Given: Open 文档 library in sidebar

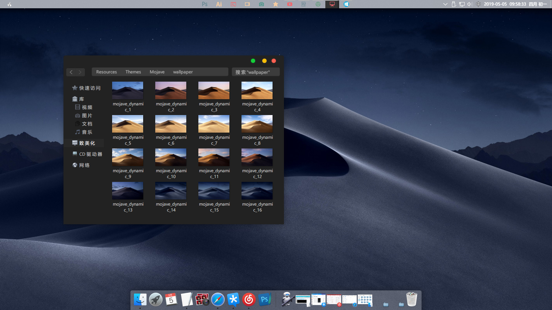Looking at the screenshot, I should (x=84, y=124).
